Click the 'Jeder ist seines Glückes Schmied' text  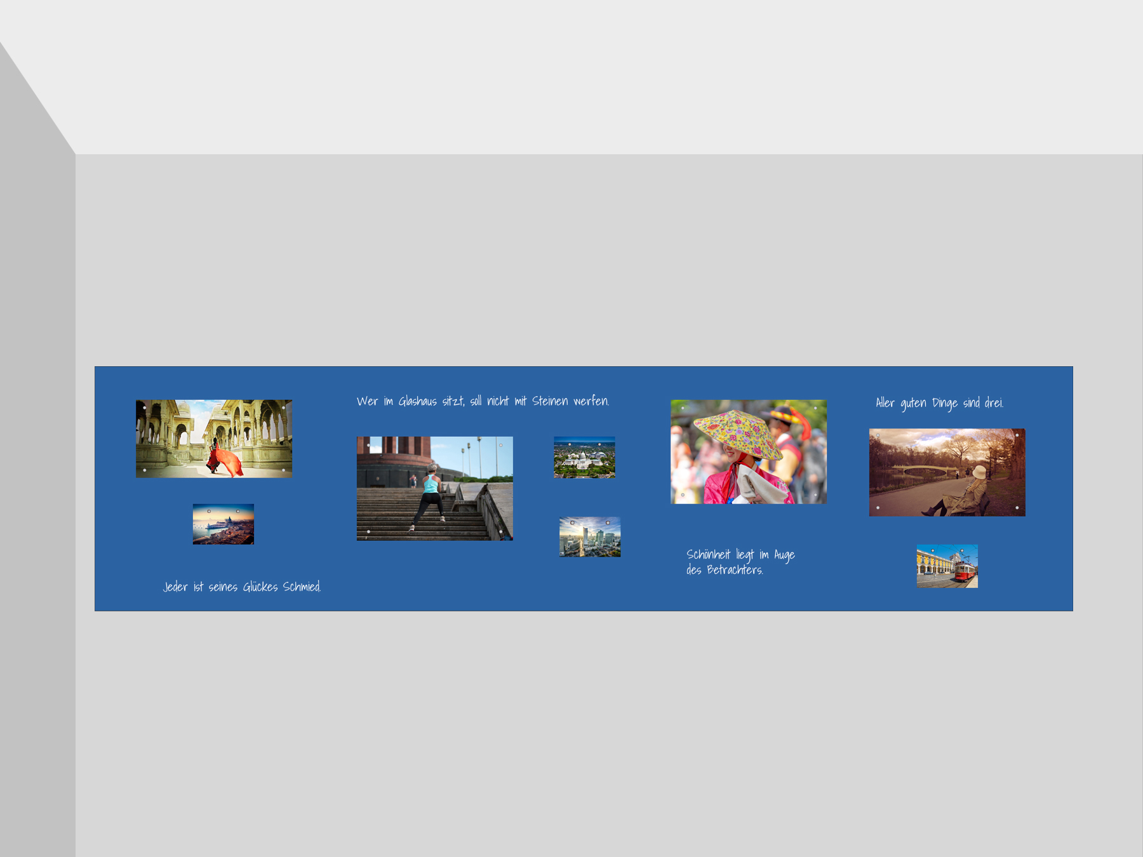[x=242, y=587]
